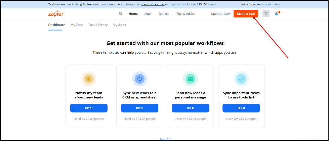The height and width of the screenshot is (141, 329).
Task: Switch to the Task History tab
Action: [98, 25]
